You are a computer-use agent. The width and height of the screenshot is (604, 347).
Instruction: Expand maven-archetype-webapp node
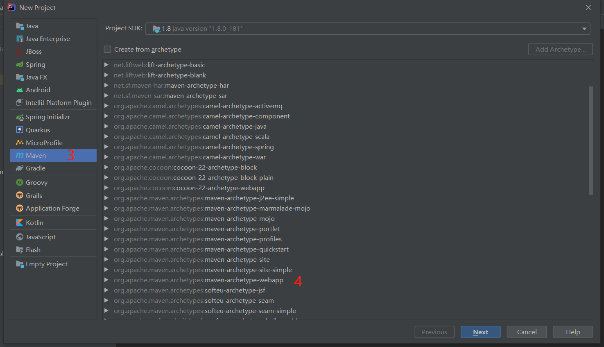coord(106,280)
